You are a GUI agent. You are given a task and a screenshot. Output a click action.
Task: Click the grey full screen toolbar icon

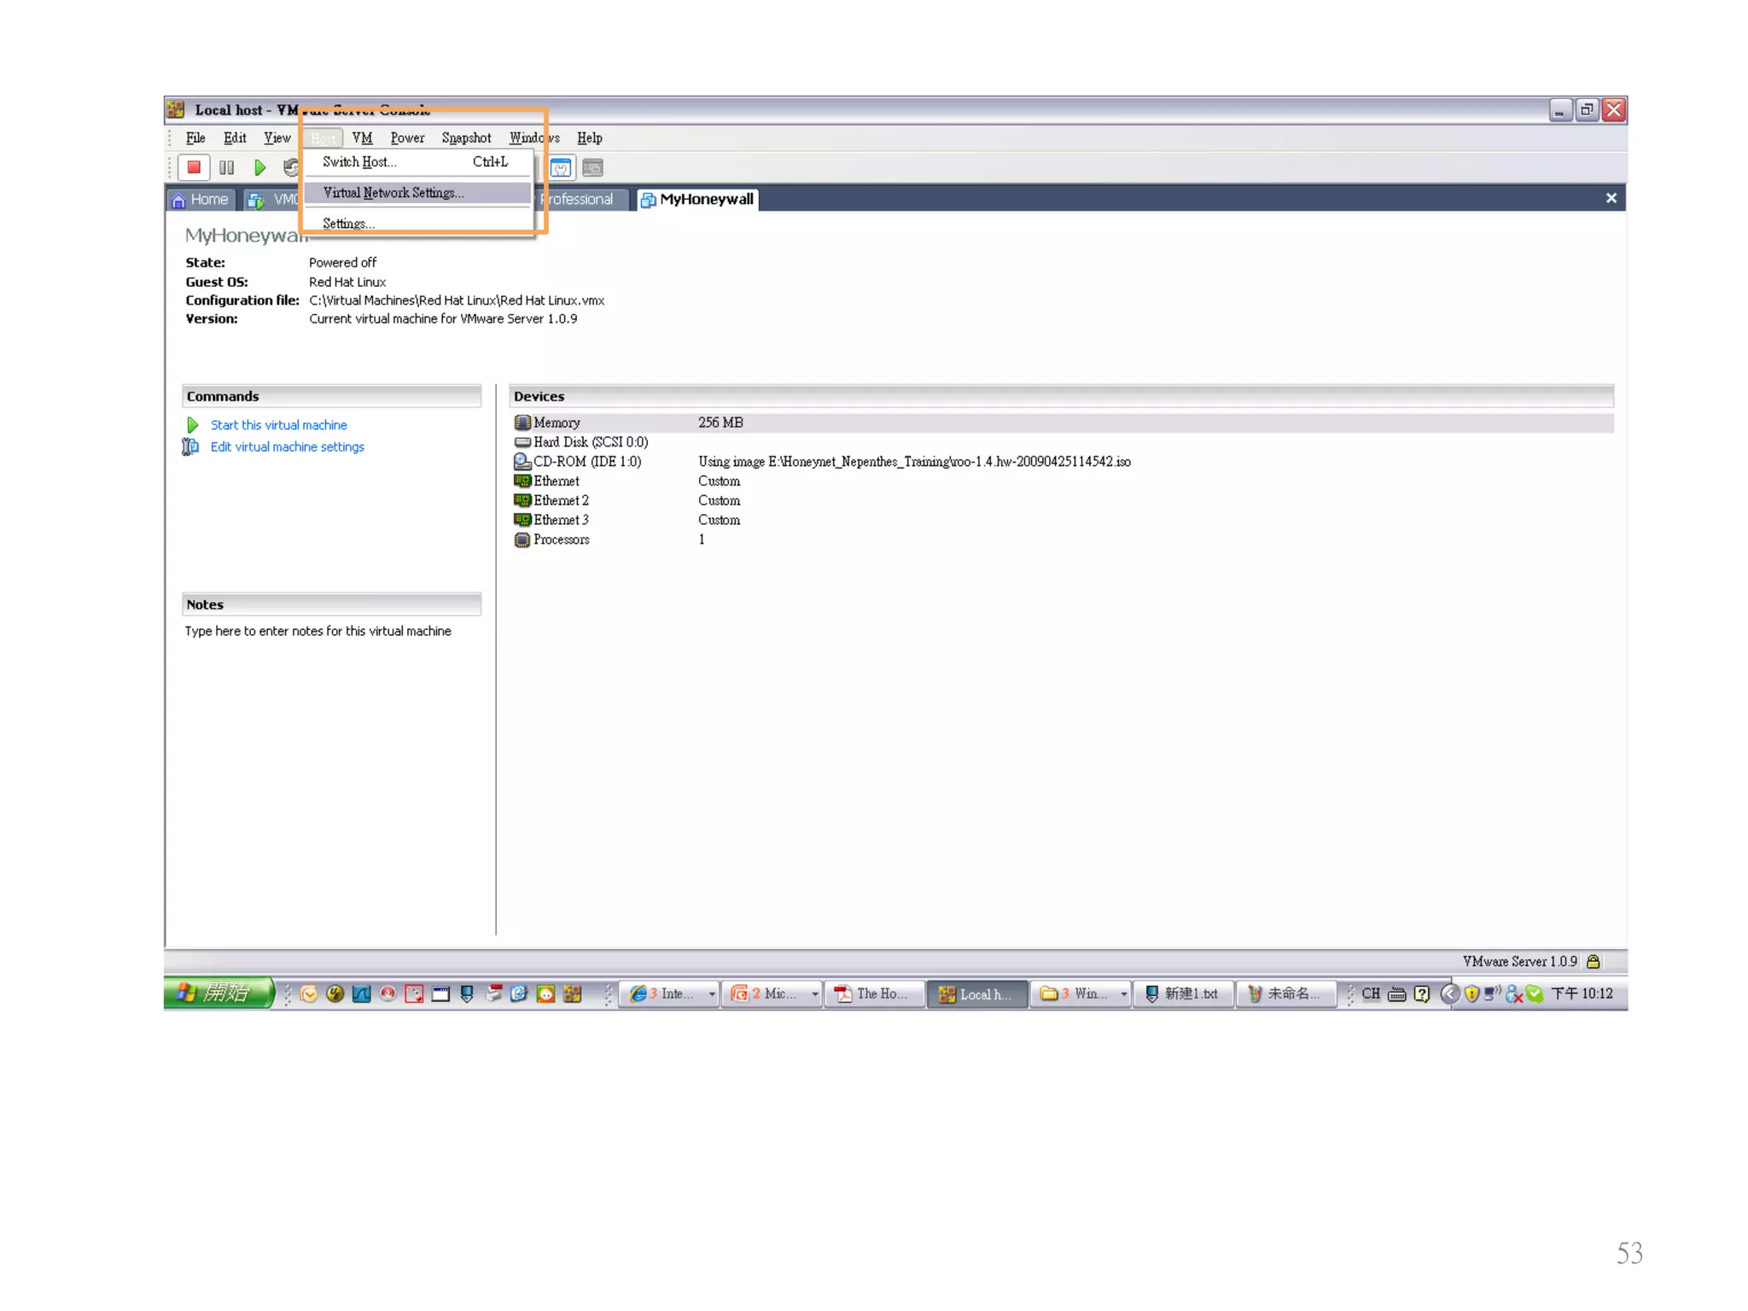coord(592,168)
